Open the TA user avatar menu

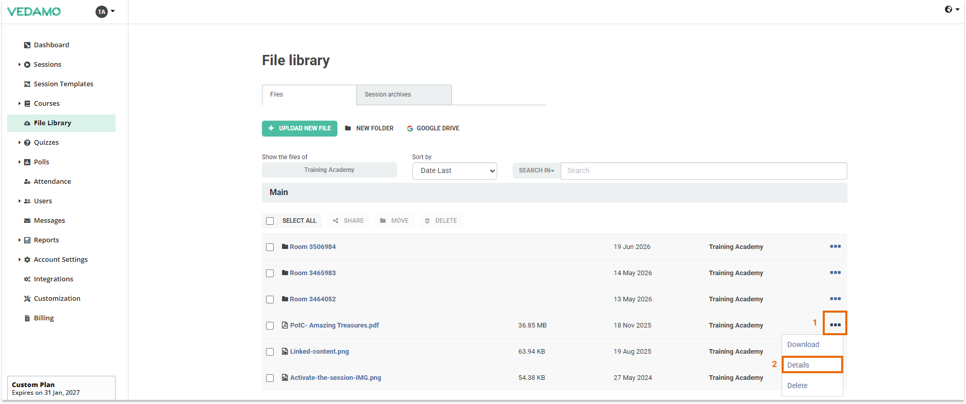[x=105, y=11]
